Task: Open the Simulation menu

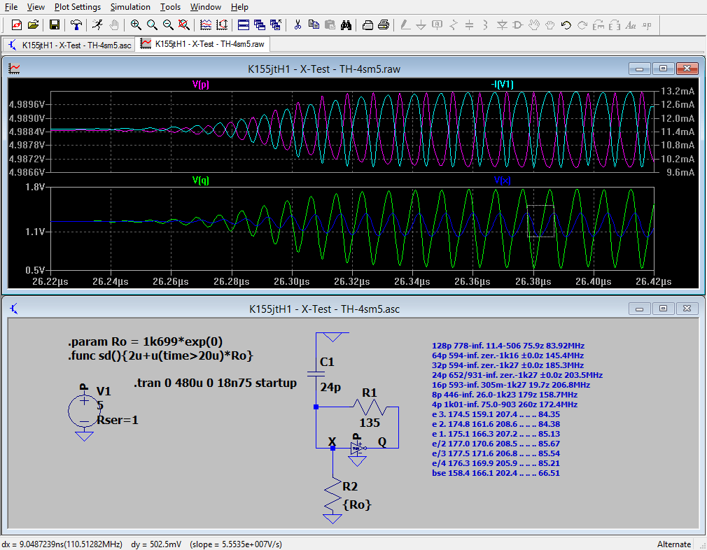Action: tap(130, 7)
